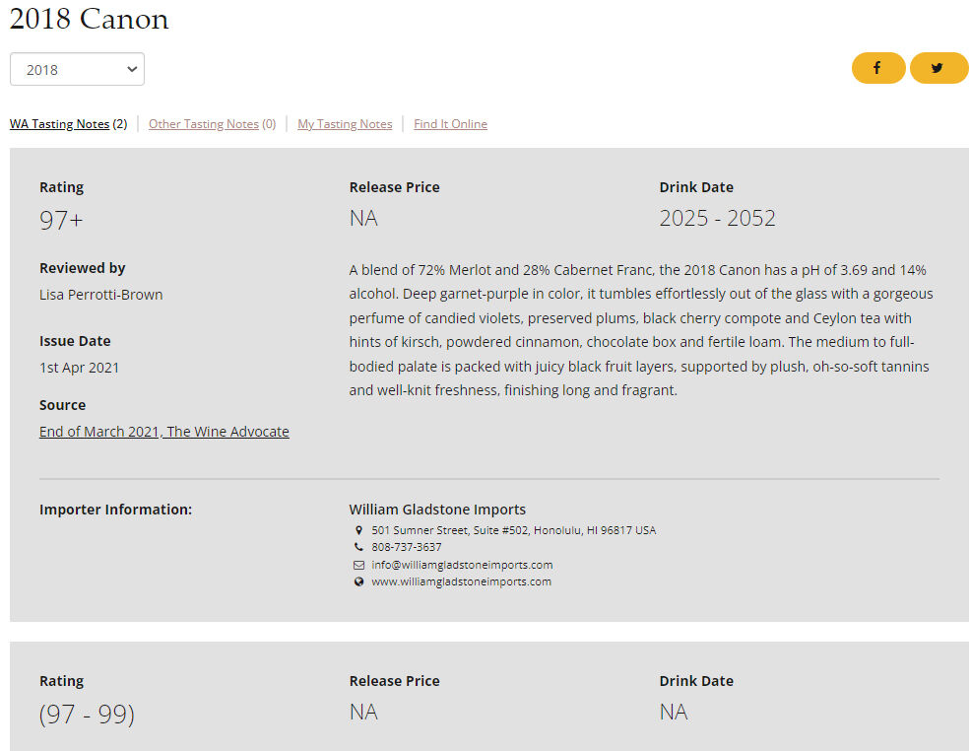Click phone number 808-737-3637
The width and height of the screenshot is (971, 751).
406,547
